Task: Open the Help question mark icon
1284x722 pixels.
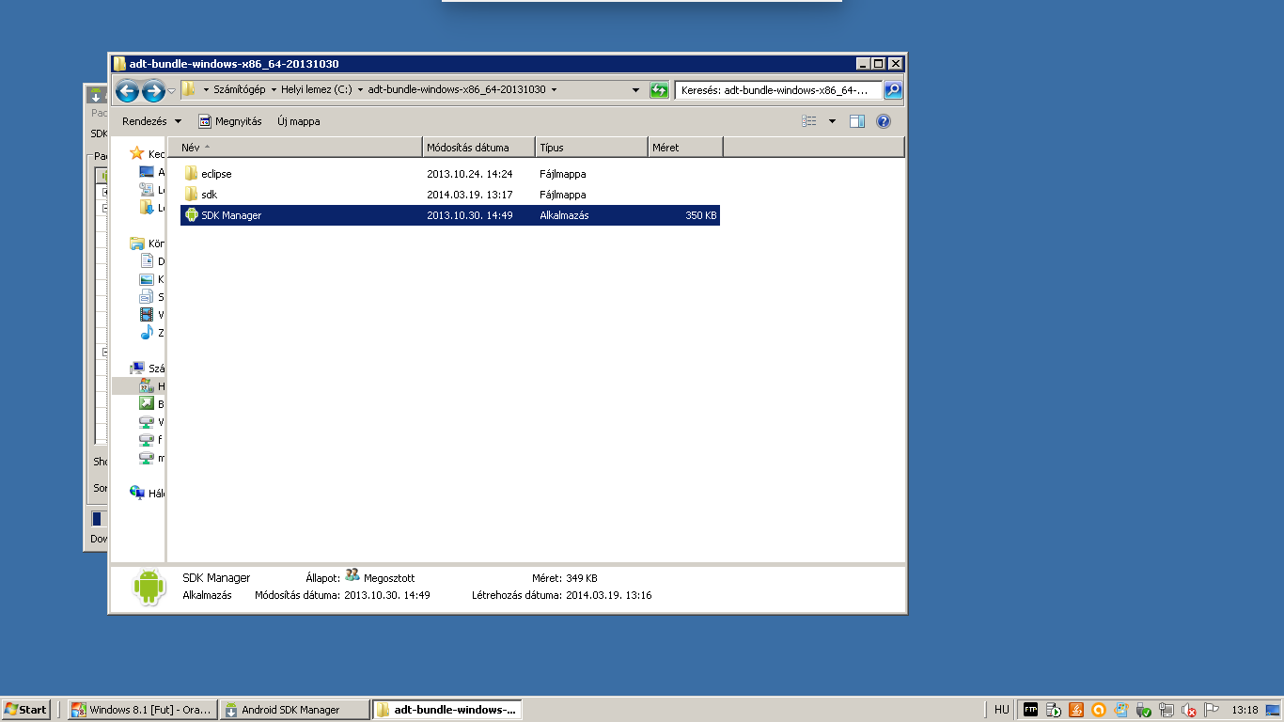Action: point(883,121)
